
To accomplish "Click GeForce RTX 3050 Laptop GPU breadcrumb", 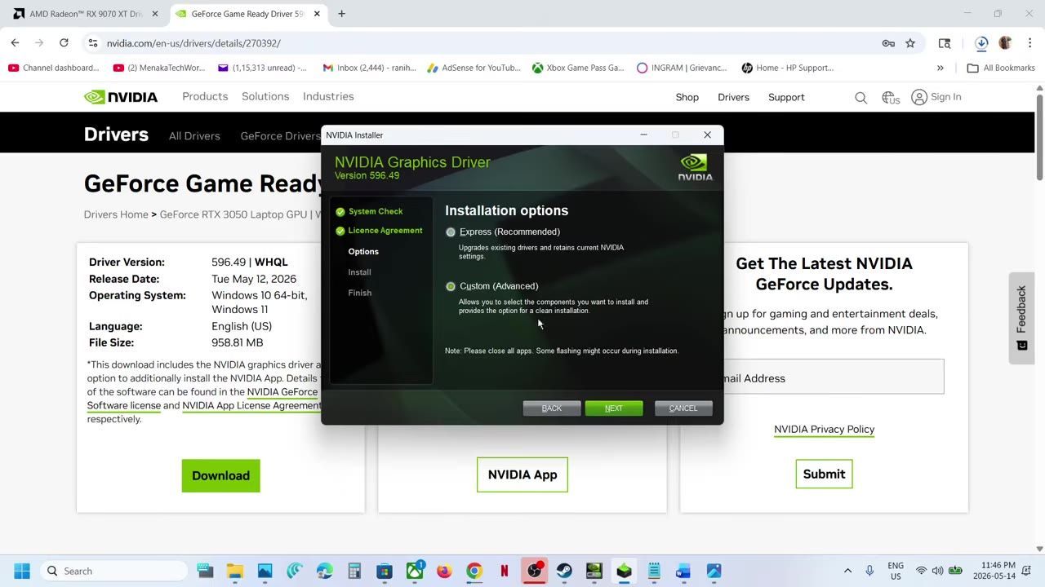I will (x=233, y=214).
